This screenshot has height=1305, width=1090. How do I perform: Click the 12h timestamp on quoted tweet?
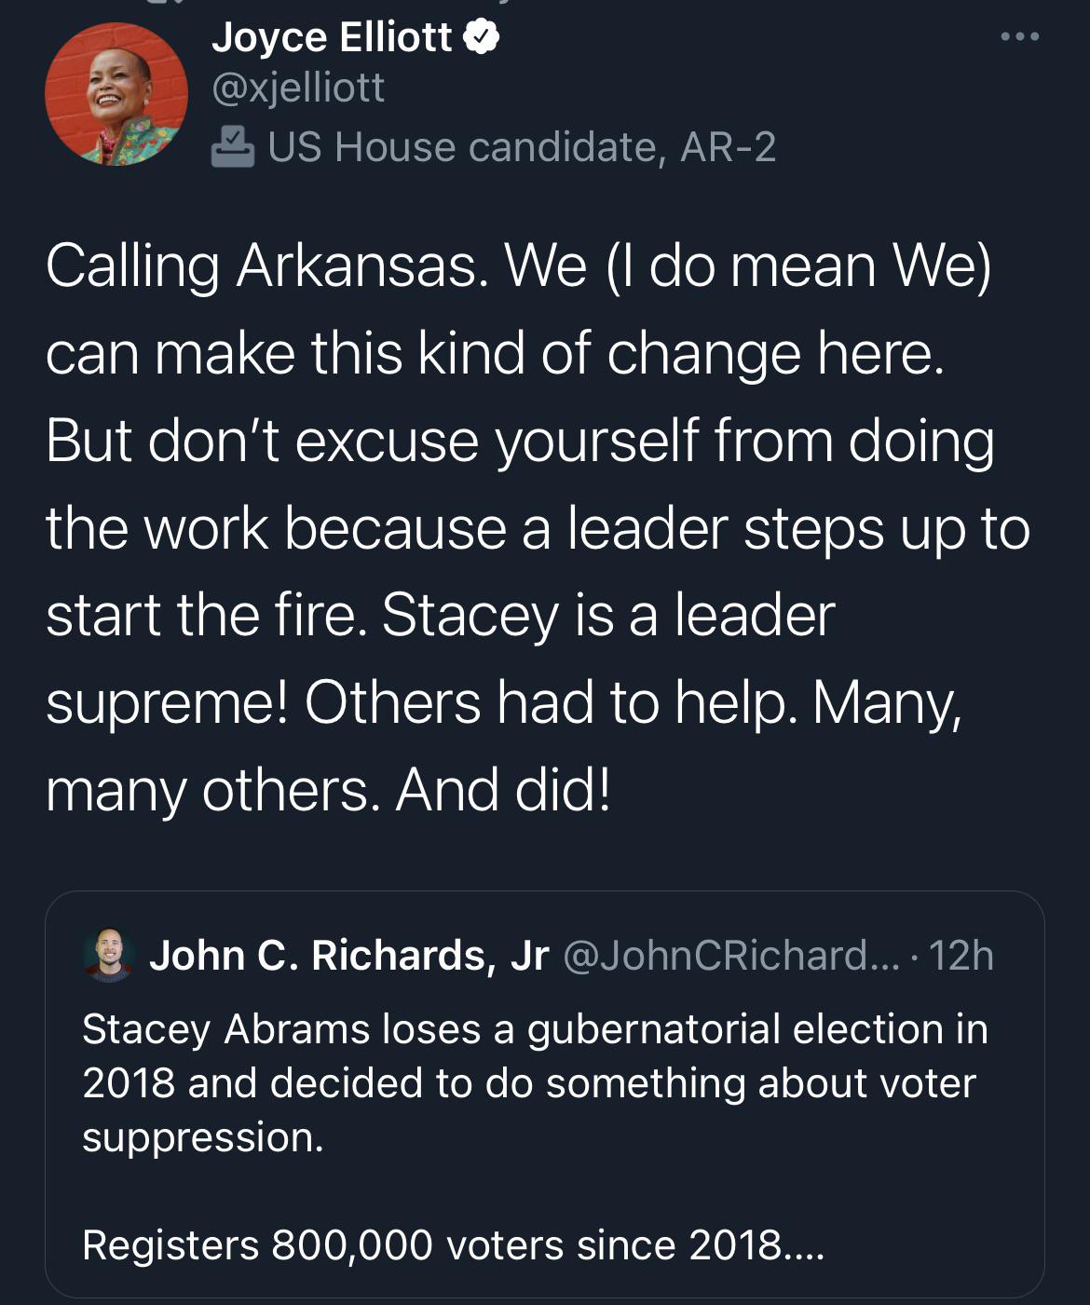tap(961, 955)
